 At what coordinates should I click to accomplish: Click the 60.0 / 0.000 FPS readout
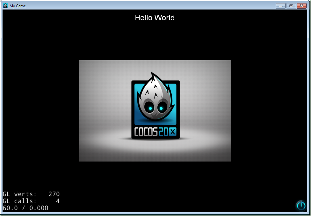(x=25, y=208)
